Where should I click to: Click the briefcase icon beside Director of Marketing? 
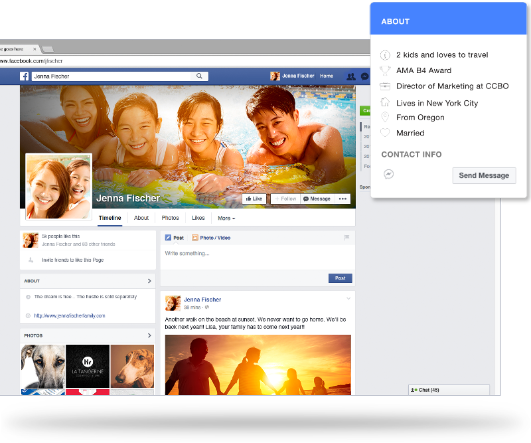tap(385, 86)
